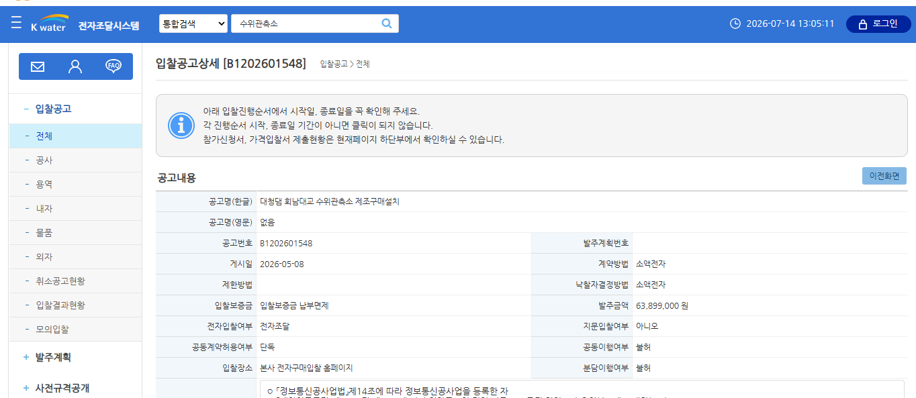
Task: Click the 발주금액 value 63,899,000 원
Action: click(662, 305)
